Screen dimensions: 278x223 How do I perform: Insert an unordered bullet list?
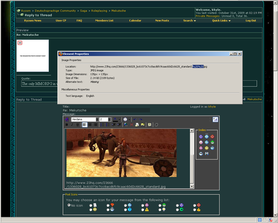(108, 125)
